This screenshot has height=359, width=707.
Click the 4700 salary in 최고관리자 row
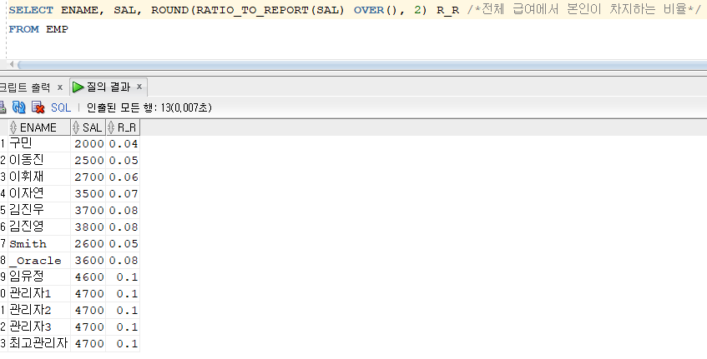pyautogui.click(x=88, y=344)
